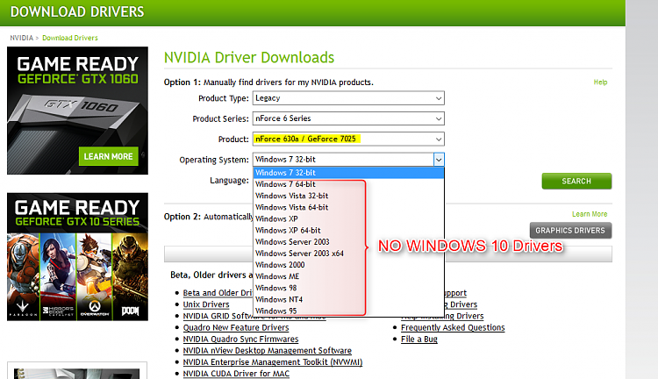Screen dimensions: 658x379
Task: Open the Product Type dropdown showing Legacy
Action: point(348,98)
